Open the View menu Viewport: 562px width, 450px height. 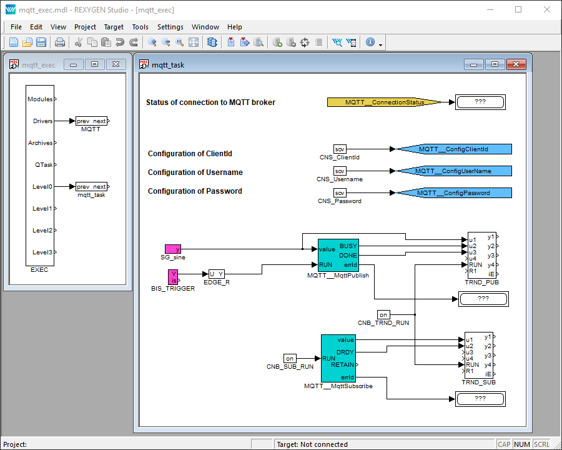click(x=58, y=27)
